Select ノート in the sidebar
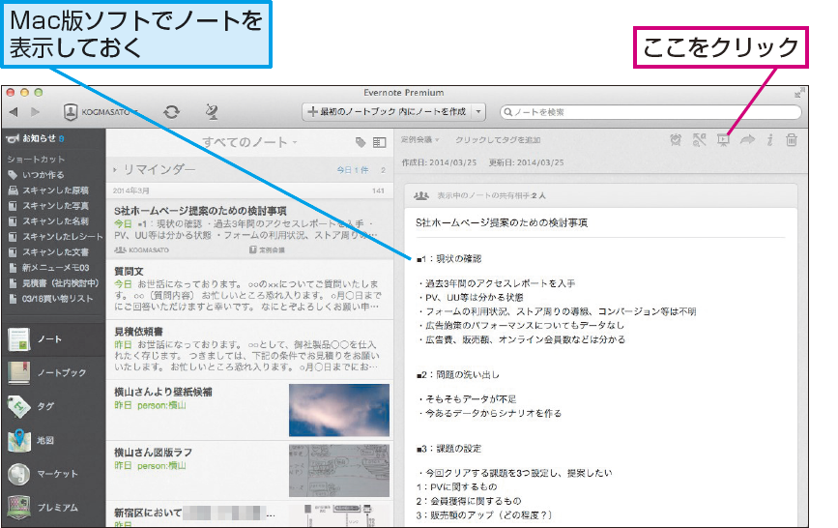Screen dimensions: 838x528 pos(53,339)
